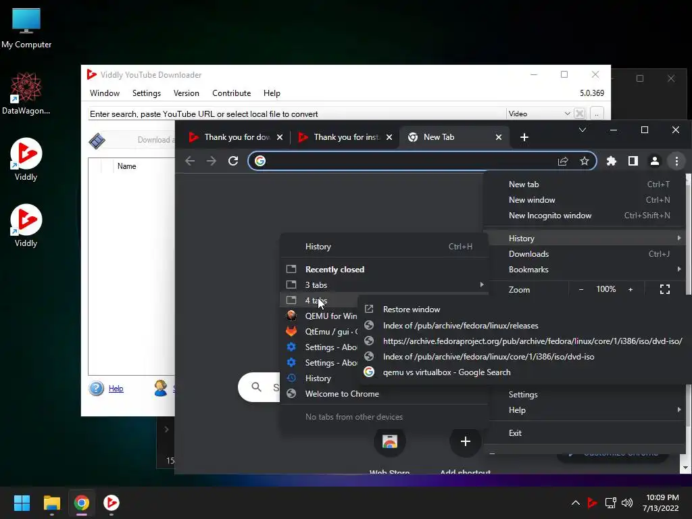Open Chrome tab search chevron
692x519 pixels.
[x=583, y=130]
